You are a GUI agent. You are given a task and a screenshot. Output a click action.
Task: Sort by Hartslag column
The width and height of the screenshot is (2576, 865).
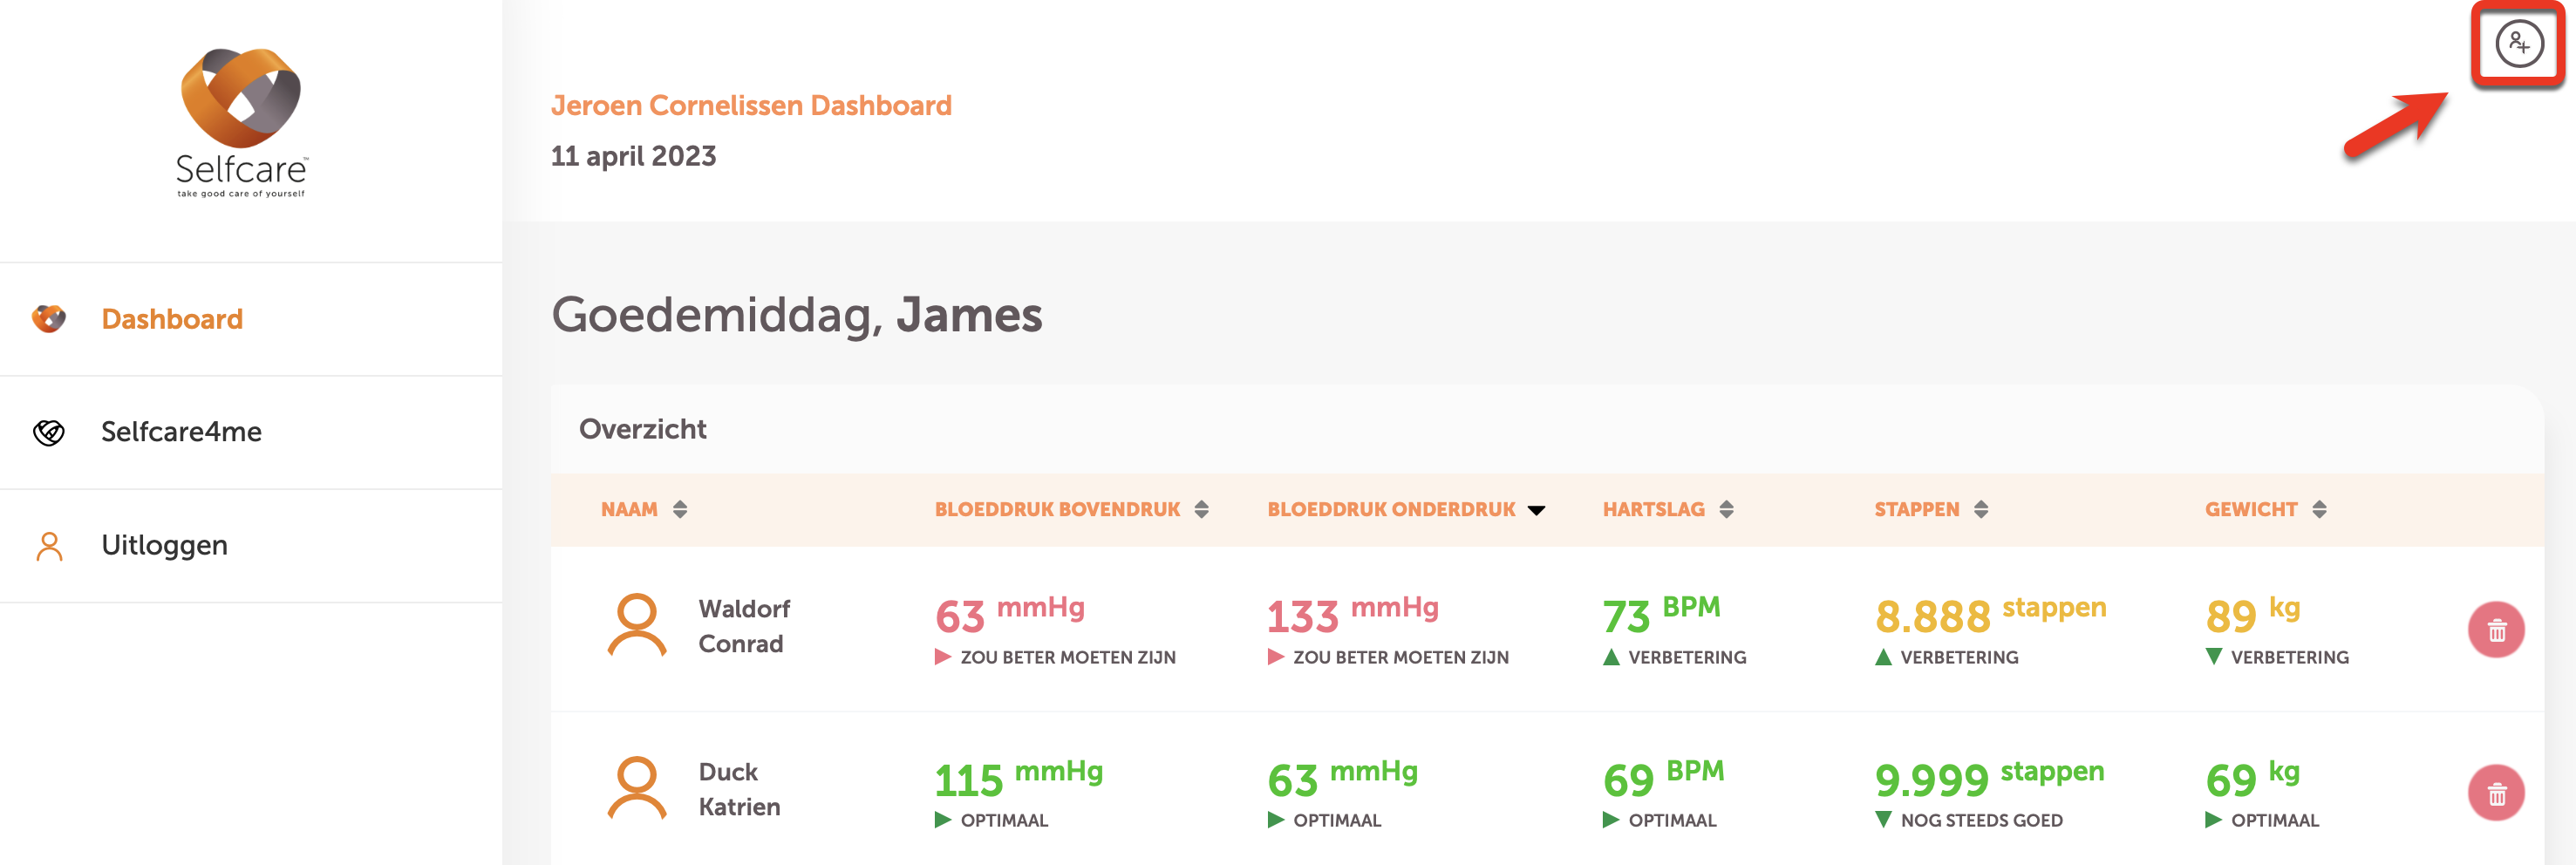coord(1726,510)
